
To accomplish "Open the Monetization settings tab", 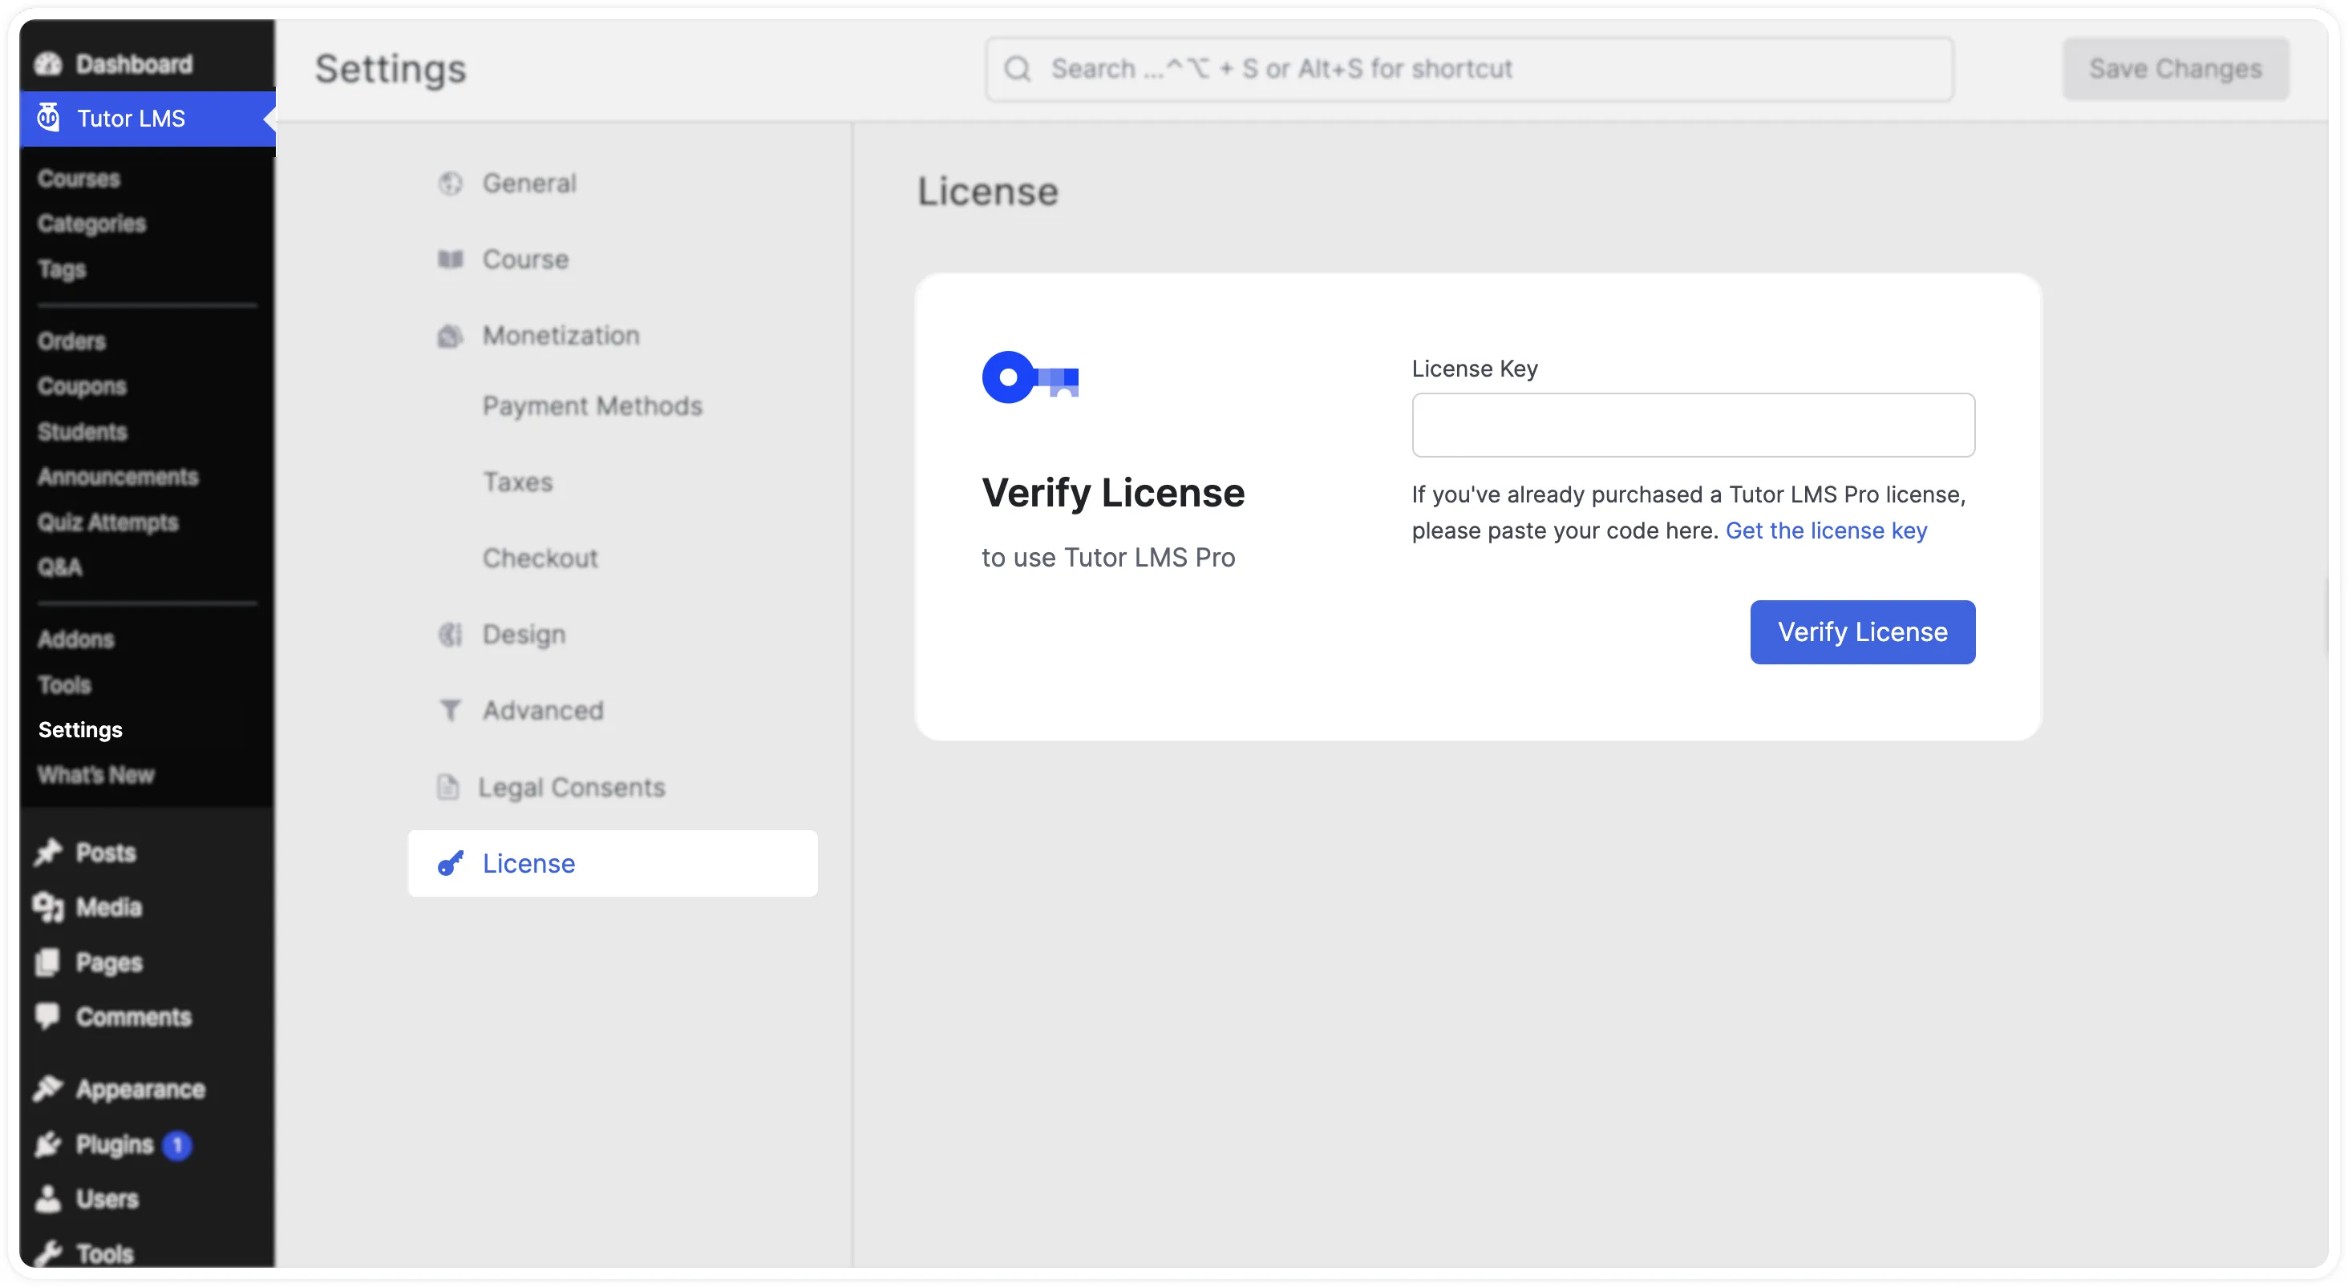I will coord(613,335).
